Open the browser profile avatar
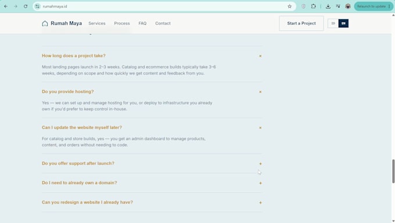 [x=348, y=6]
